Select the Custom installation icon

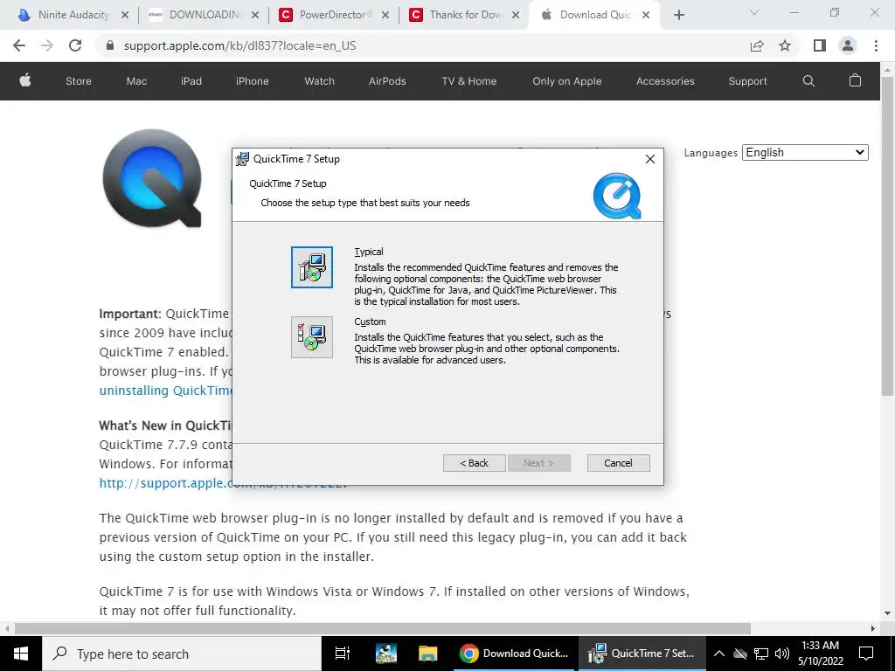(312, 337)
